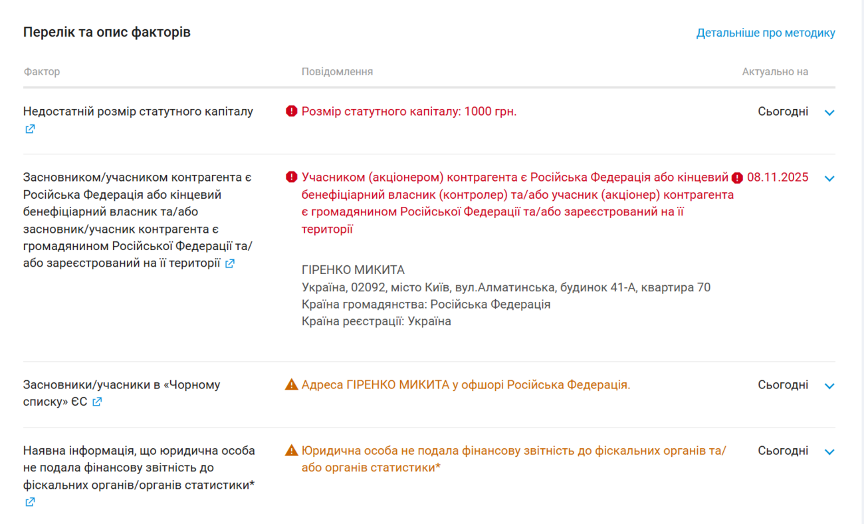This screenshot has width=864, height=524.
Task: Expand the statutory capital factor row chevron
Action: [x=829, y=112]
